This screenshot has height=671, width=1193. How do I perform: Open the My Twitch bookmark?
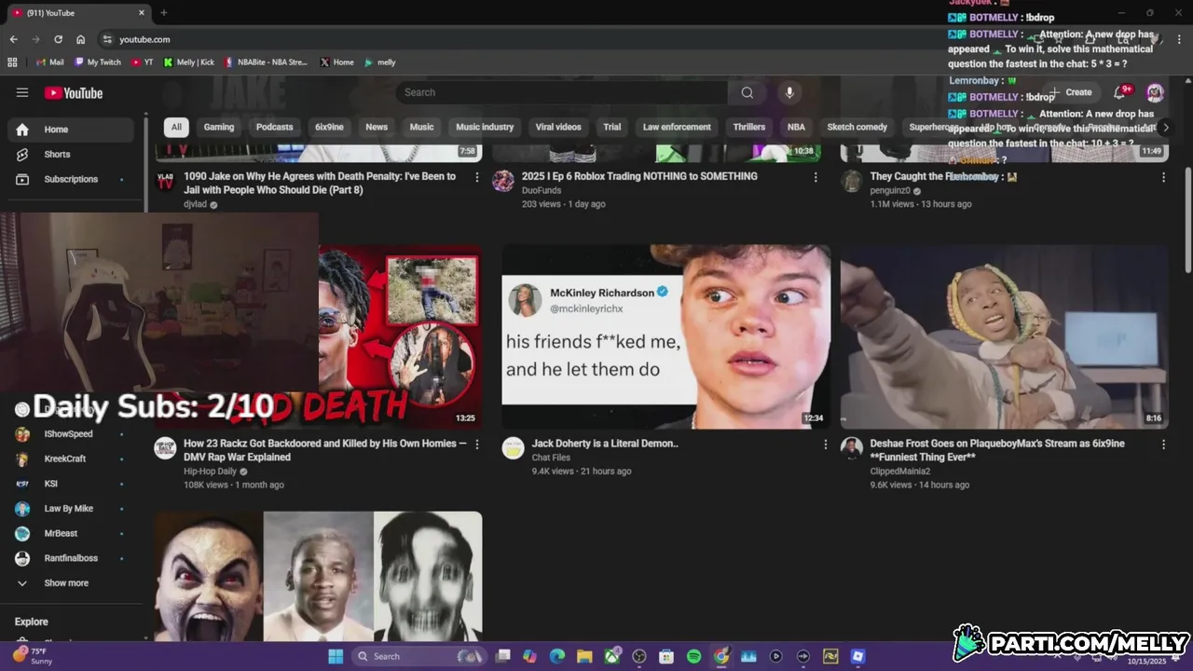click(x=98, y=62)
